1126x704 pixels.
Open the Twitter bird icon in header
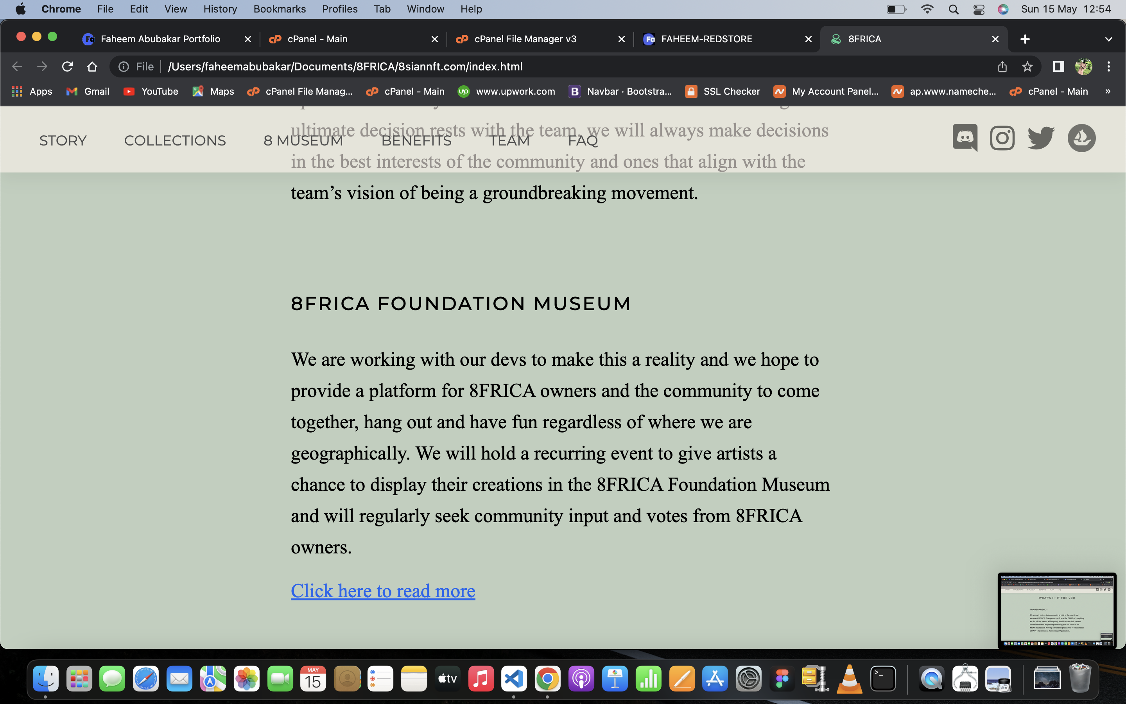[x=1041, y=138]
